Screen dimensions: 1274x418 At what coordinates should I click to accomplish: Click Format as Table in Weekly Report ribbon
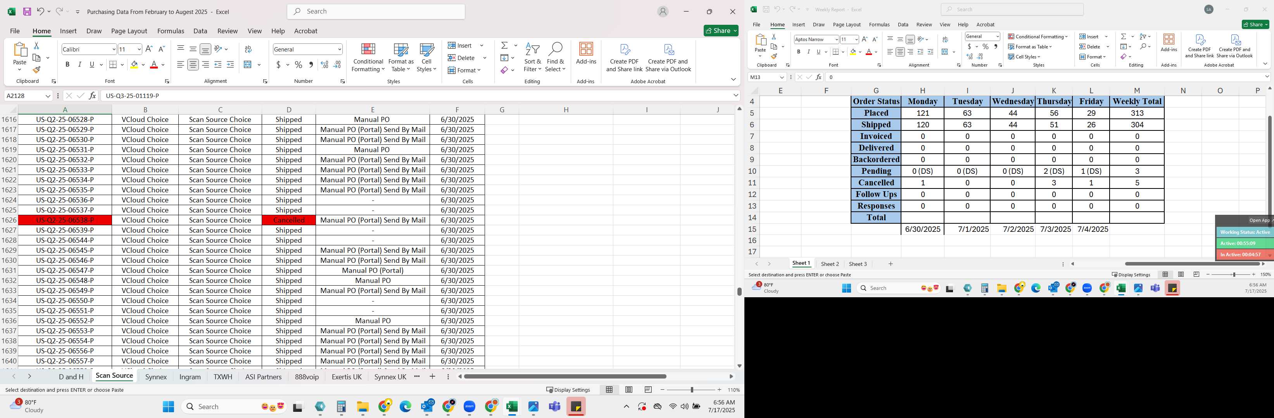1030,46
